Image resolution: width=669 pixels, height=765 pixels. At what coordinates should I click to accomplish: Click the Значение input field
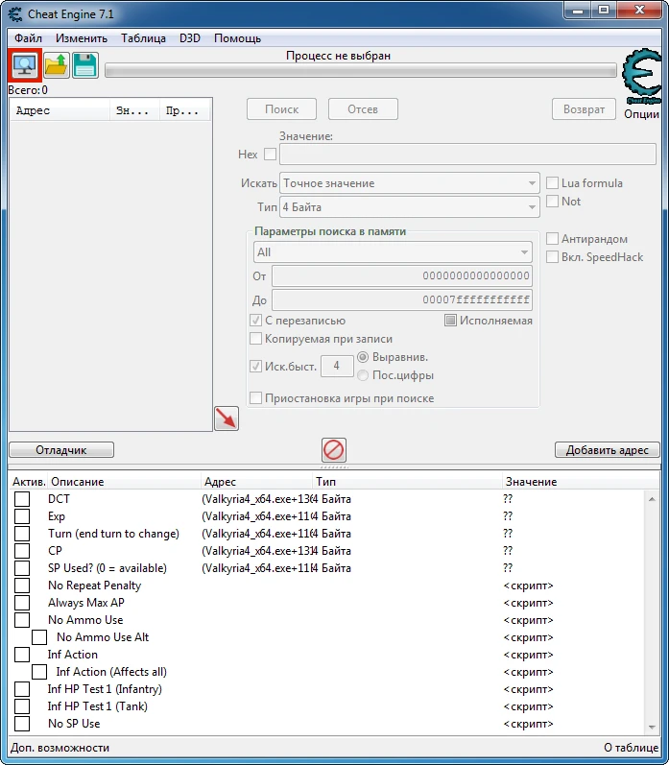click(467, 155)
